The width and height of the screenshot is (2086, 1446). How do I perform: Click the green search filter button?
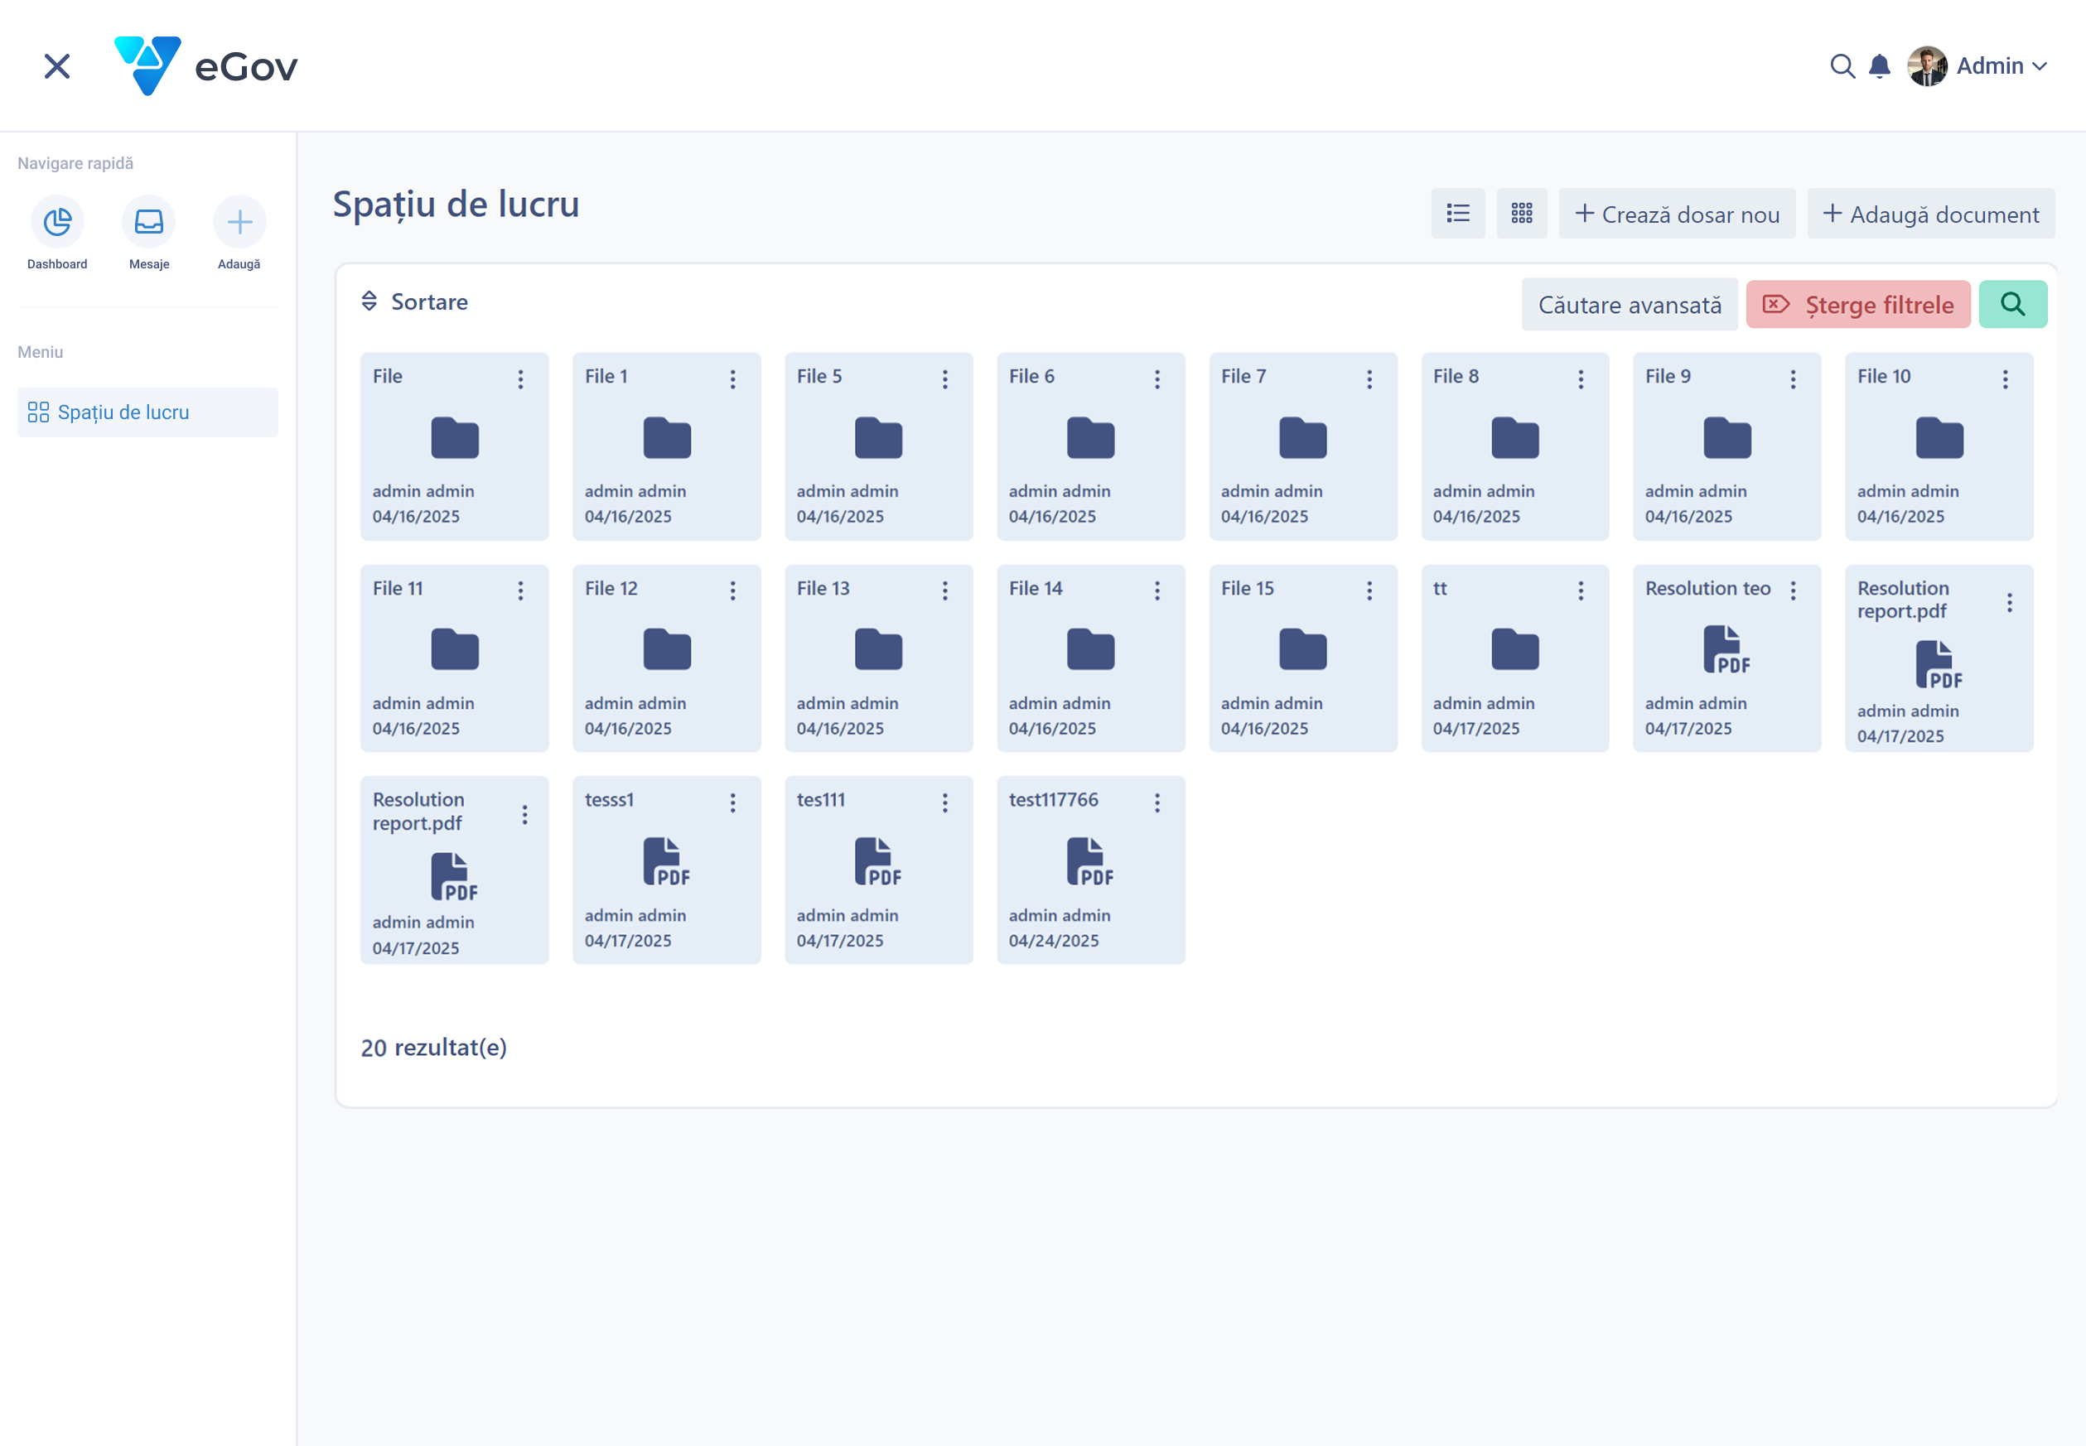tap(2011, 305)
